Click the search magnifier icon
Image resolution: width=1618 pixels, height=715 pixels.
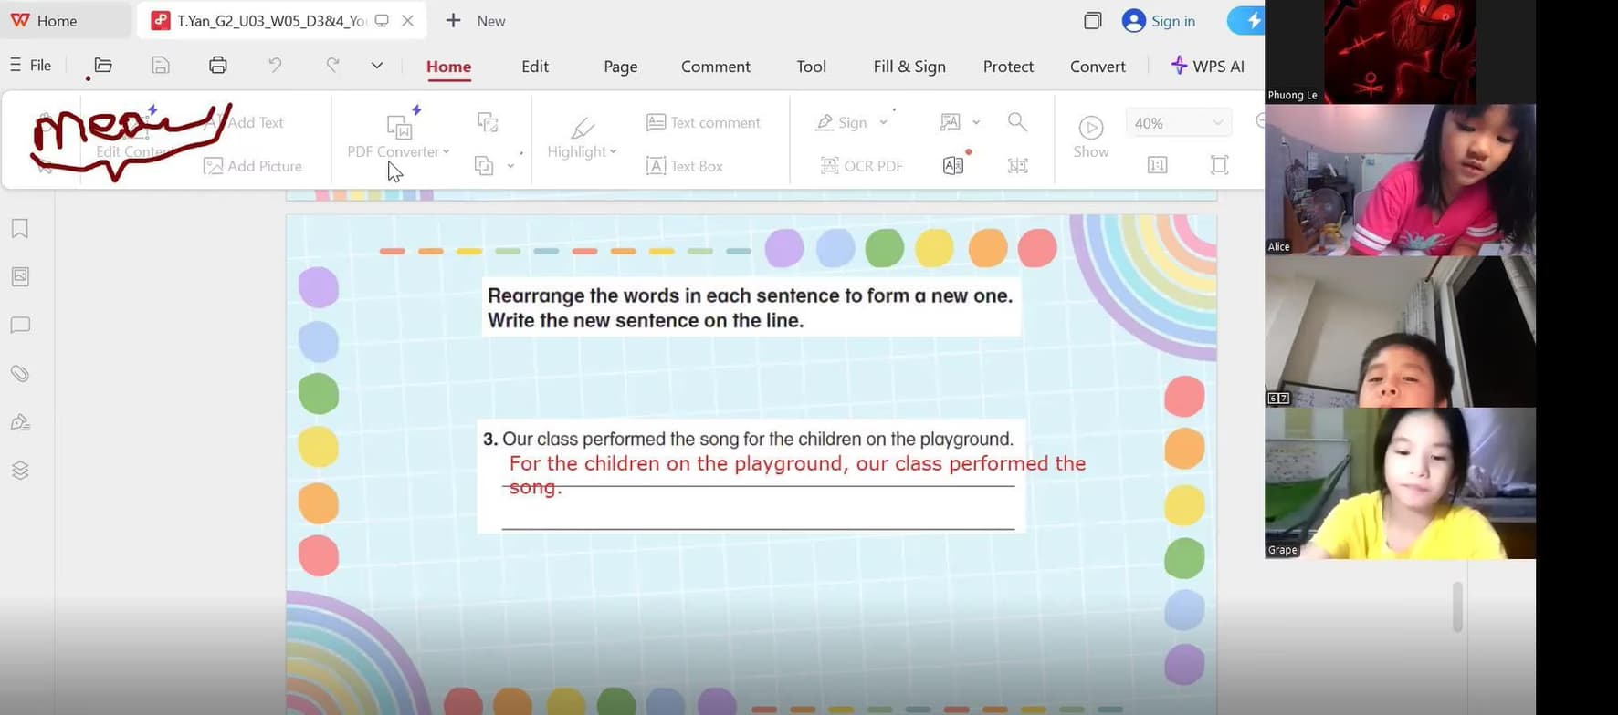click(x=1017, y=122)
